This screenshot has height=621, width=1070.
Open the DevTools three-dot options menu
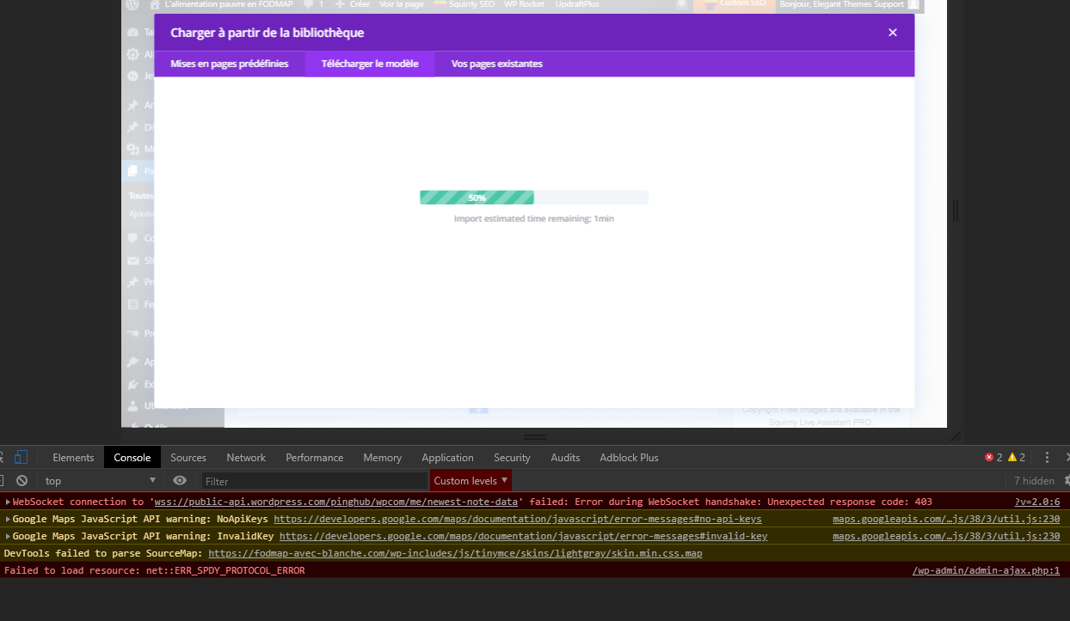(1047, 457)
